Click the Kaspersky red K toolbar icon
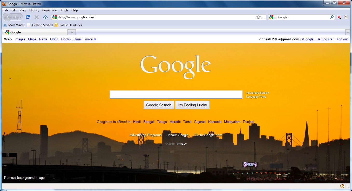 pyautogui.click(x=339, y=17)
